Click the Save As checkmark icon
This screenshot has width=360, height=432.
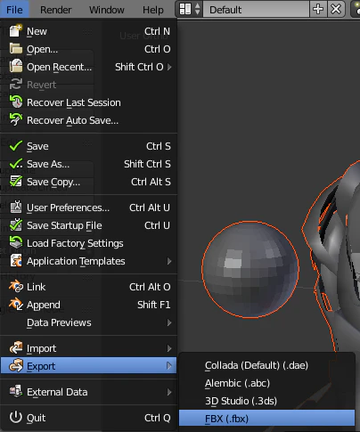tap(16, 164)
